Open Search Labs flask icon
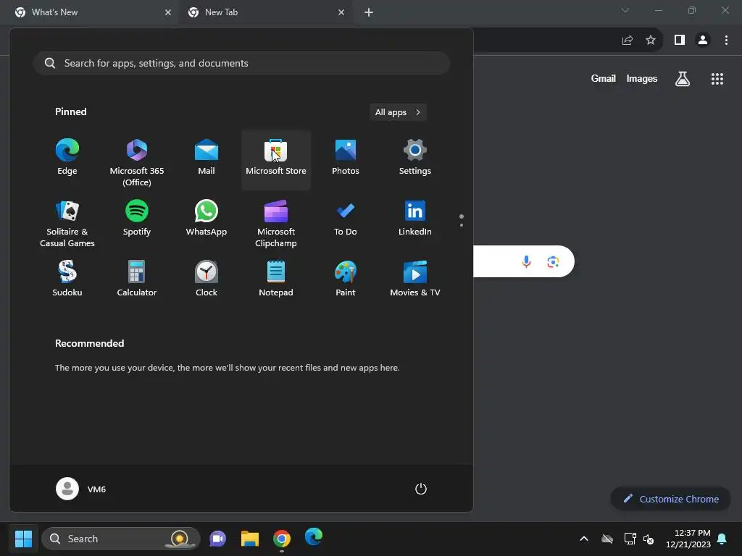This screenshot has height=556, width=742. click(x=683, y=78)
